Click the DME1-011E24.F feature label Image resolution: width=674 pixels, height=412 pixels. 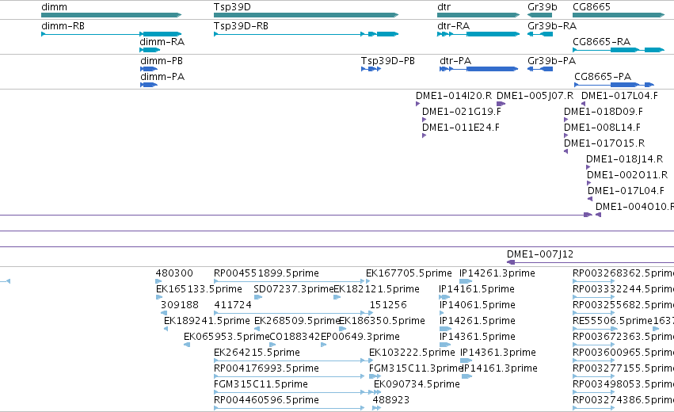pyautogui.click(x=461, y=128)
